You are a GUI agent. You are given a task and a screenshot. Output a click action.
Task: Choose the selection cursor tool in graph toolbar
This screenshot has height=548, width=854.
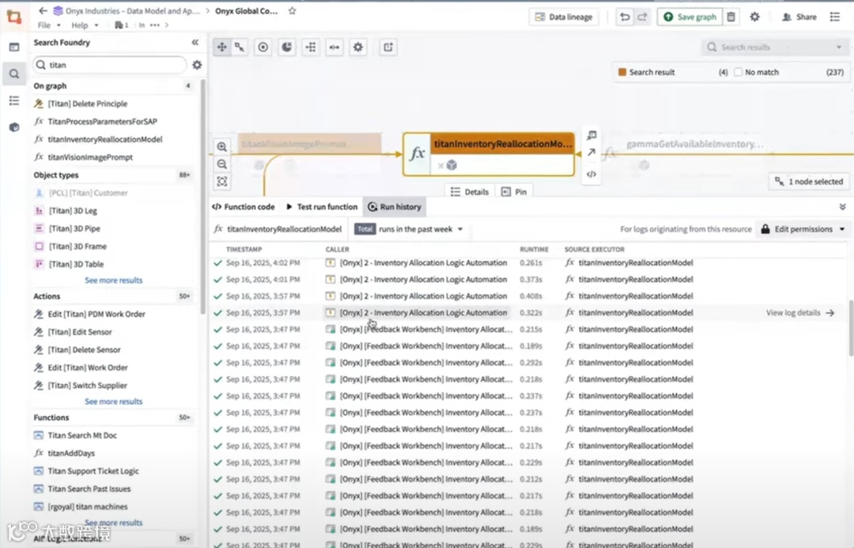point(240,47)
